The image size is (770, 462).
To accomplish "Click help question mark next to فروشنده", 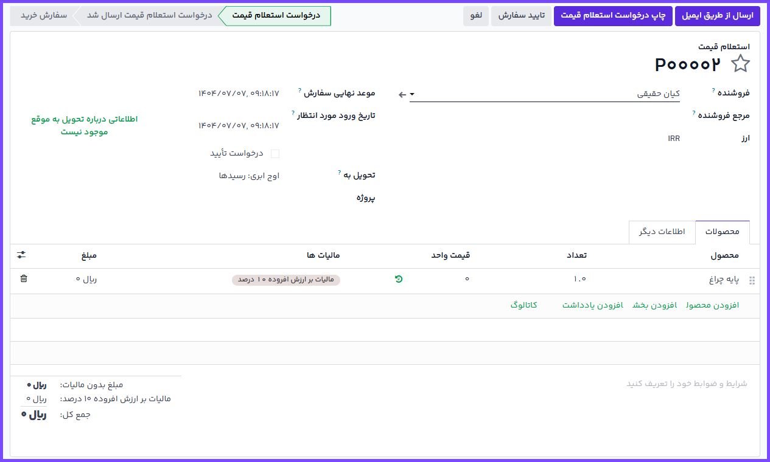I will coord(713,90).
